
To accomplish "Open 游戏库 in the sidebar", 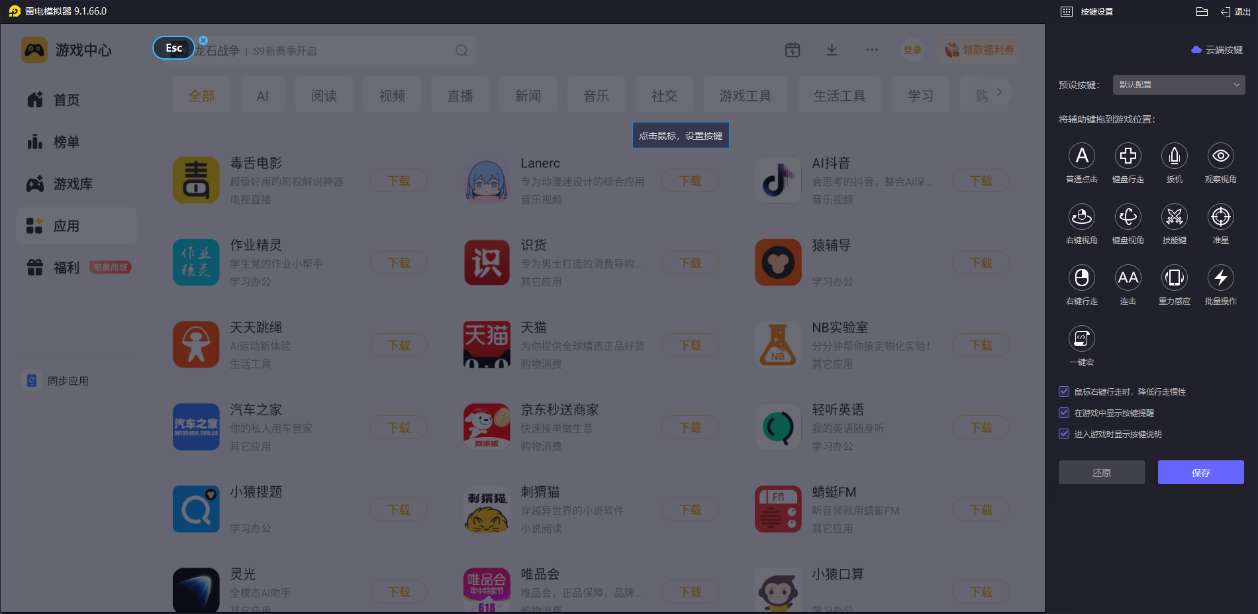I will (x=77, y=183).
